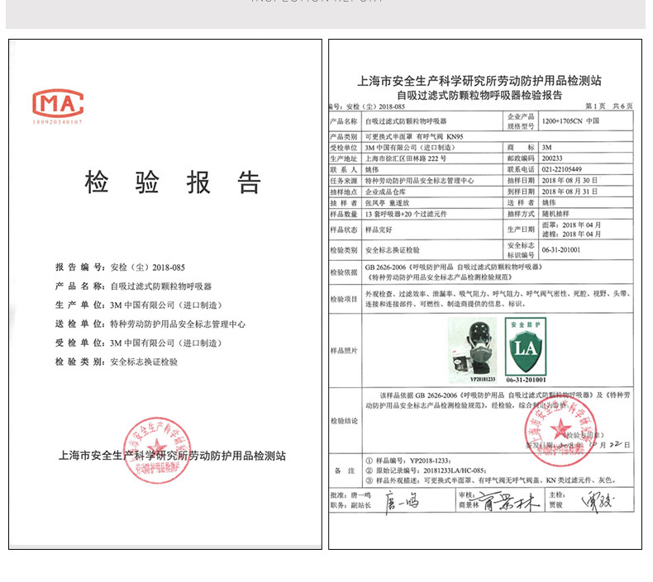Click the respirator sample photo
Viewport: 653px width, 582px height.
(472, 350)
